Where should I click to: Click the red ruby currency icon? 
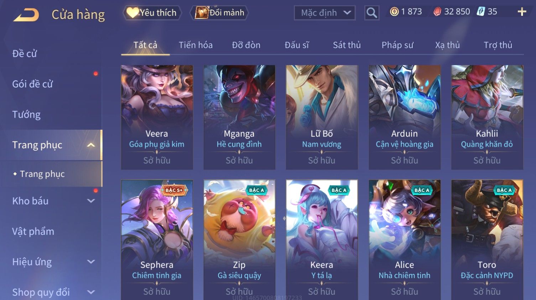437,12
